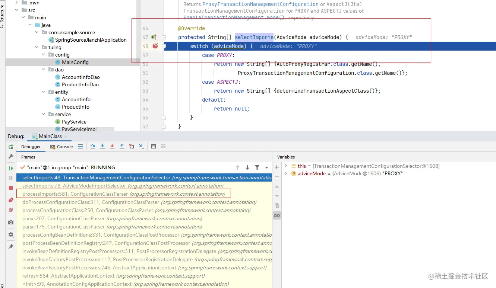Take a thread dump with the camera icon
Image resolution: width=496 pixels, height=288 pixels.
(x=11, y=222)
